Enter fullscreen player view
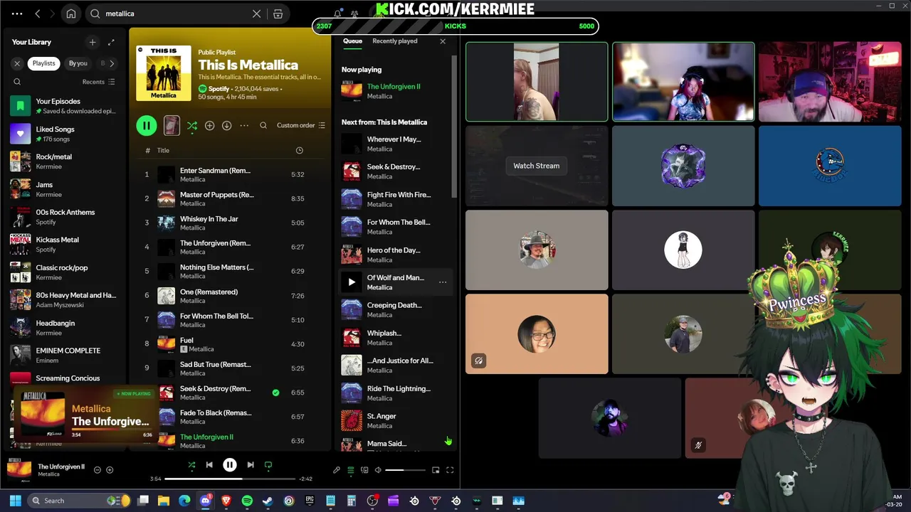 (450, 470)
